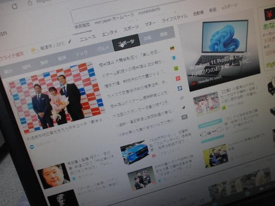Open the 自動車 top navigation item
The height and width of the screenshot is (206, 275).
coord(198,13)
